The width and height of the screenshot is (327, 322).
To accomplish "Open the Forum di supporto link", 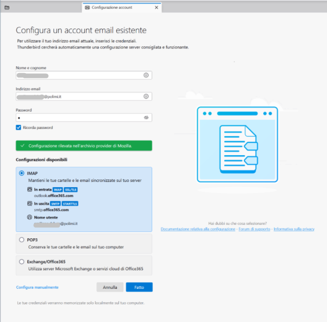I will (254, 229).
